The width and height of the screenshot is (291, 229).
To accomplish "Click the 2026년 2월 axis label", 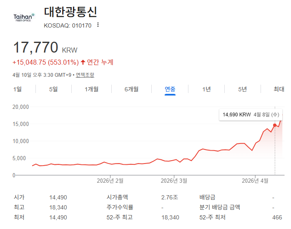I will click(110, 181).
